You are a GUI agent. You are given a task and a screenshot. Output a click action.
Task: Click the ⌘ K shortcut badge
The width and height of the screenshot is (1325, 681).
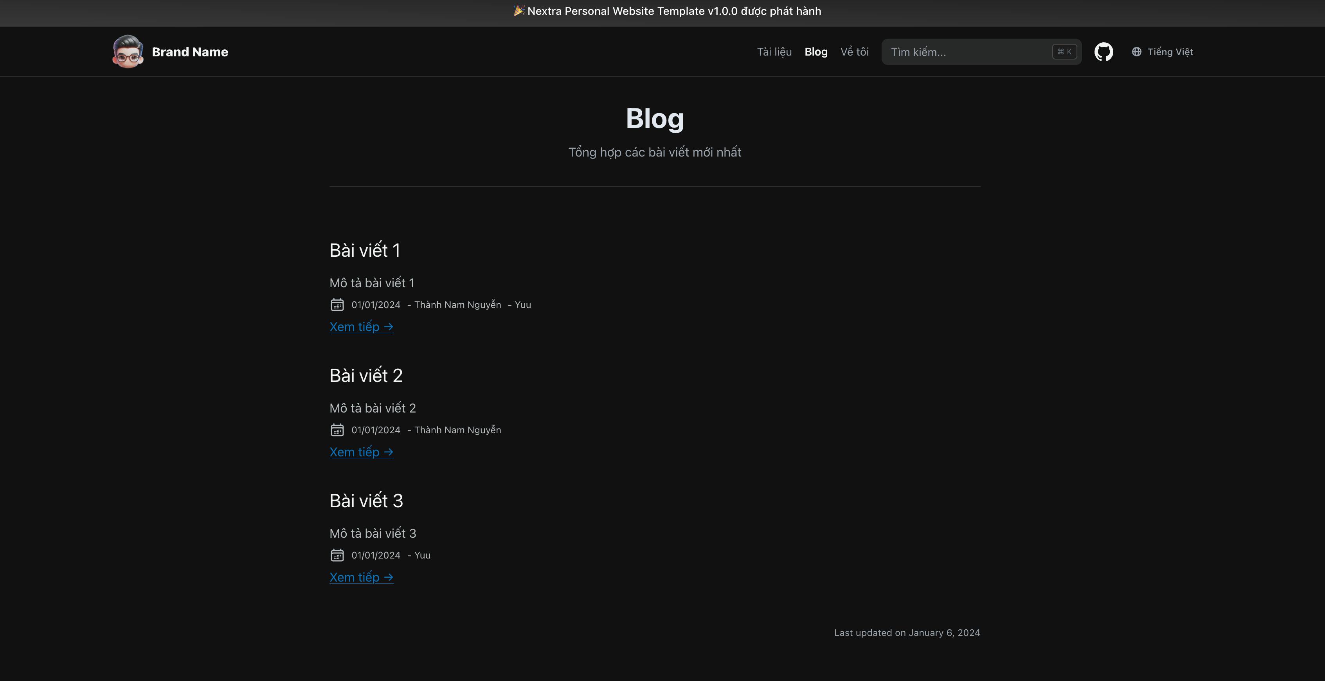click(1064, 52)
